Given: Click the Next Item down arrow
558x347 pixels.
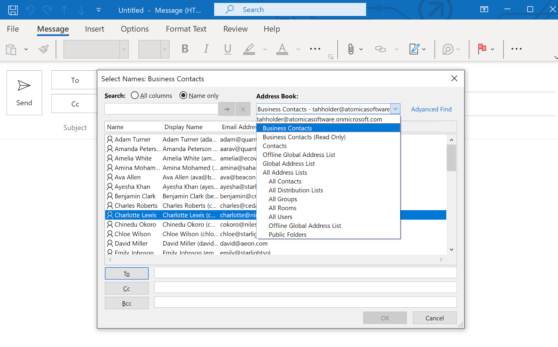Looking at the screenshot, I should pyautogui.click(x=81, y=10).
